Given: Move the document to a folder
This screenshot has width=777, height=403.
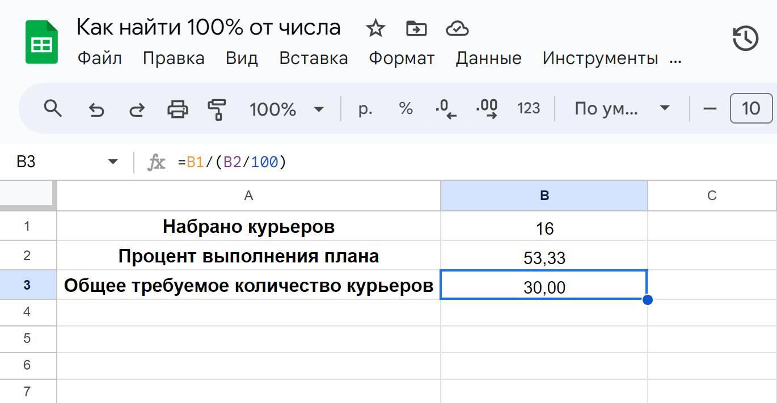Looking at the screenshot, I should [416, 28].
